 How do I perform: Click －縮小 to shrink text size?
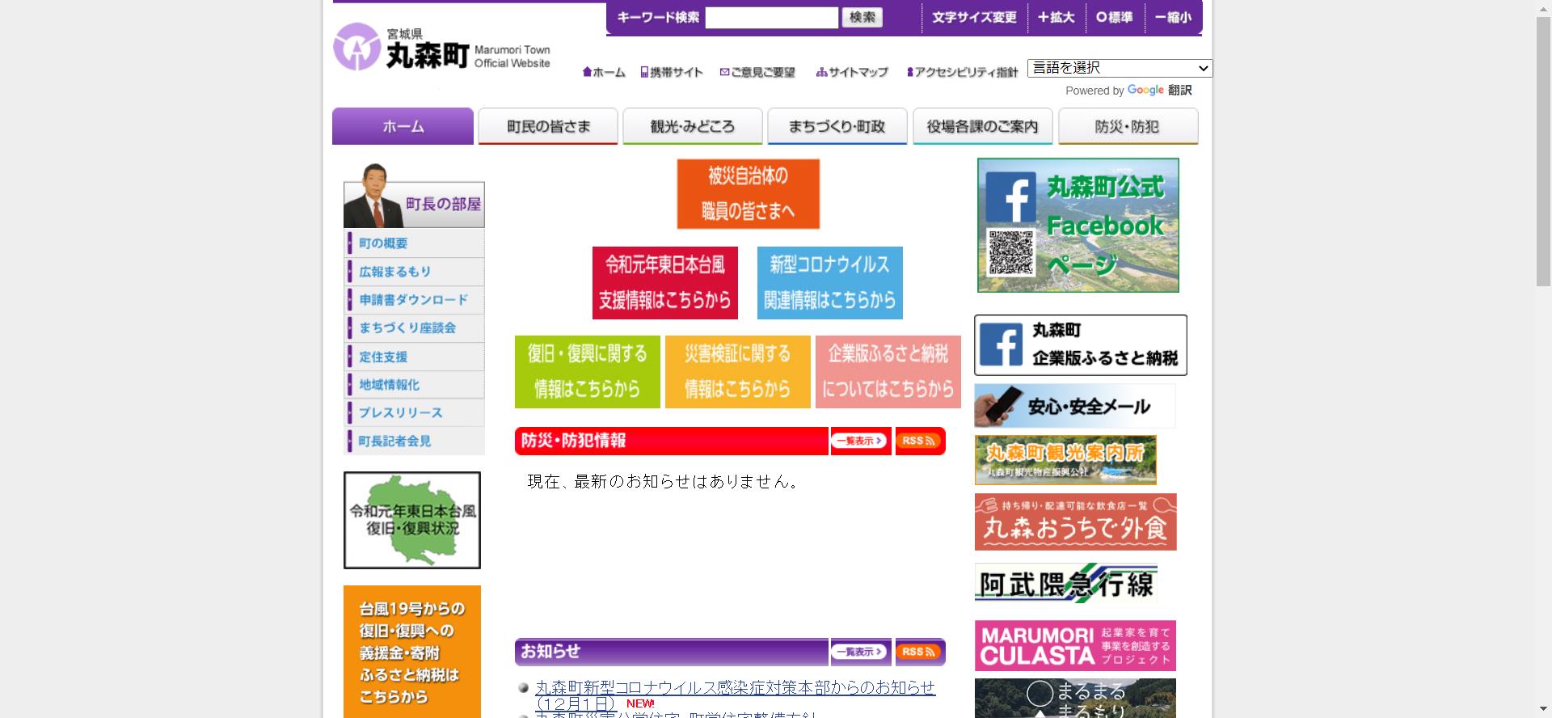(x=1173, y=17)
